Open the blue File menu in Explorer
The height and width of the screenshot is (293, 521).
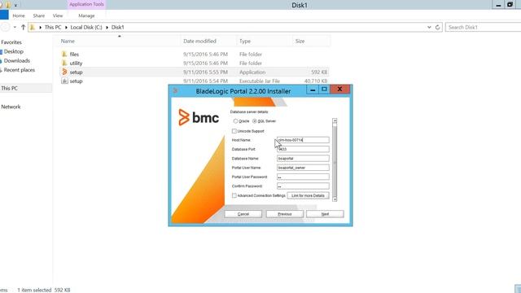(4, 15)
